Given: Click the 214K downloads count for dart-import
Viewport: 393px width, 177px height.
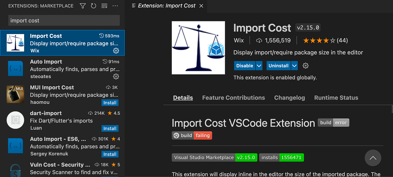Looking at the screenshot, I should (x=96, y=113).
